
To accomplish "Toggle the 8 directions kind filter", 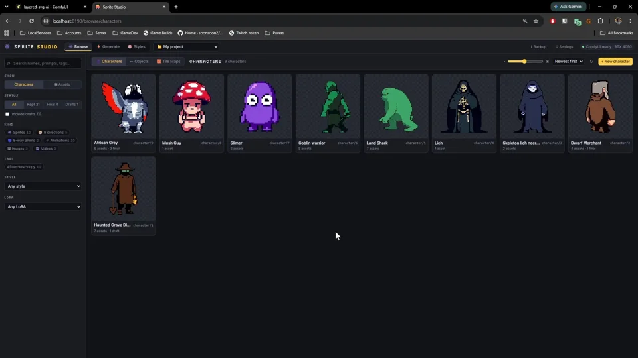I will (53, 133).
